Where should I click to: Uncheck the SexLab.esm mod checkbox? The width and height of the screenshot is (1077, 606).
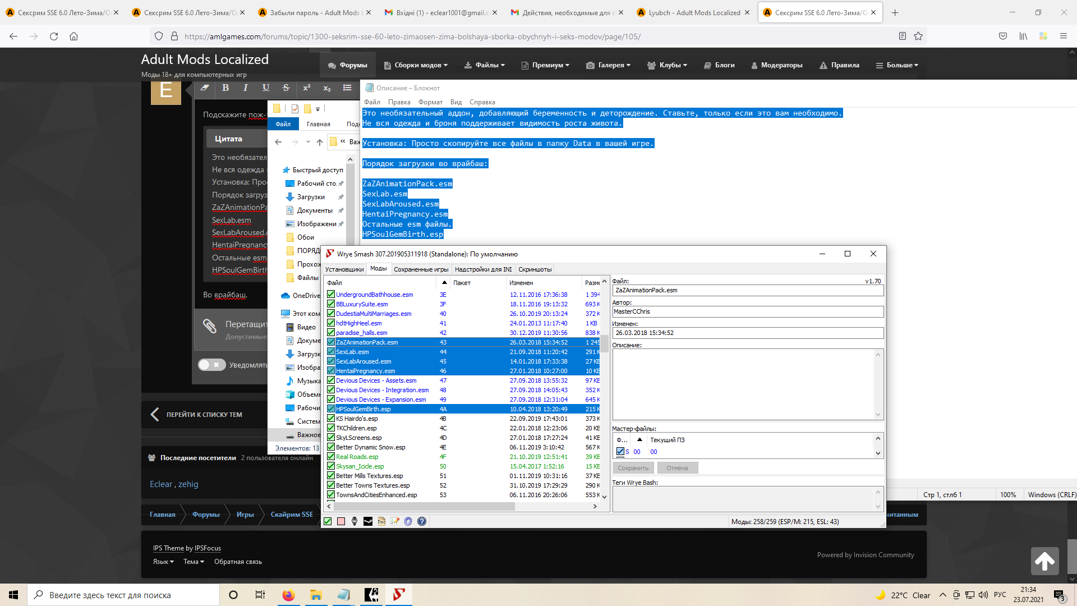(x=331, y=352)
